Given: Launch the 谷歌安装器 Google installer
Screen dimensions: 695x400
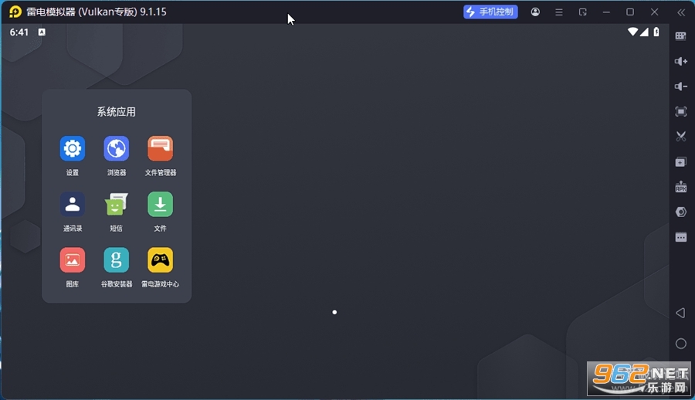Looking at the screenshot, I should coord(116,260).
